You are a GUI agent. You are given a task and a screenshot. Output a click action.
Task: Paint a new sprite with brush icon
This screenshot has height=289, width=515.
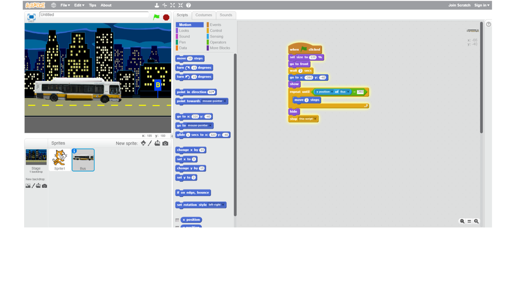click(150, 143)
